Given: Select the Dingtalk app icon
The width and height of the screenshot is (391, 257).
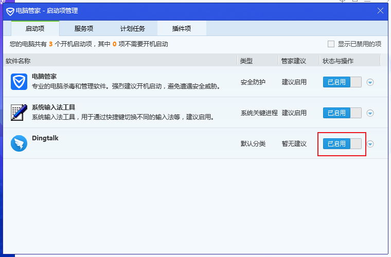Looking at the screenshot, I should [x=19, y=143].
